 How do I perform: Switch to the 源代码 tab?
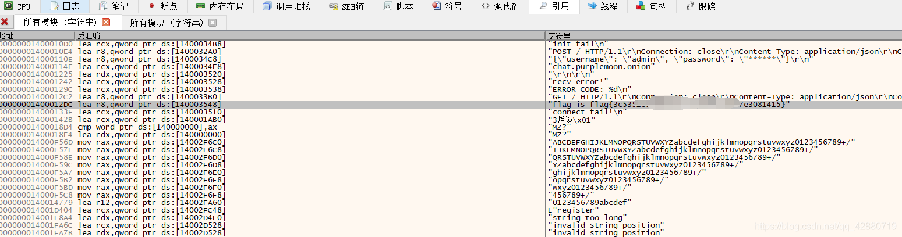pos(500,7)
